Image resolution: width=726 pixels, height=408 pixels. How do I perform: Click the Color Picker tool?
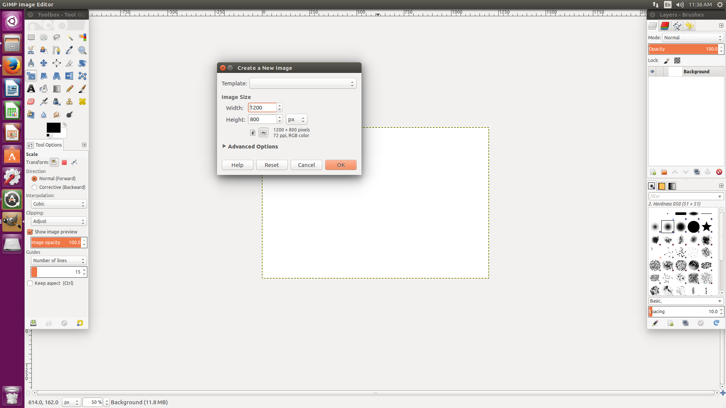click(x=69, y=49)
